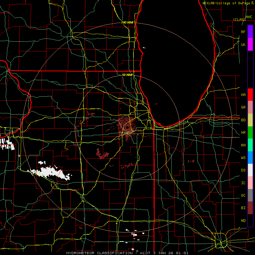Select the WS blue legend swatch
The height and width of the screenshot is (255, 255).
(x=250, y=158)
